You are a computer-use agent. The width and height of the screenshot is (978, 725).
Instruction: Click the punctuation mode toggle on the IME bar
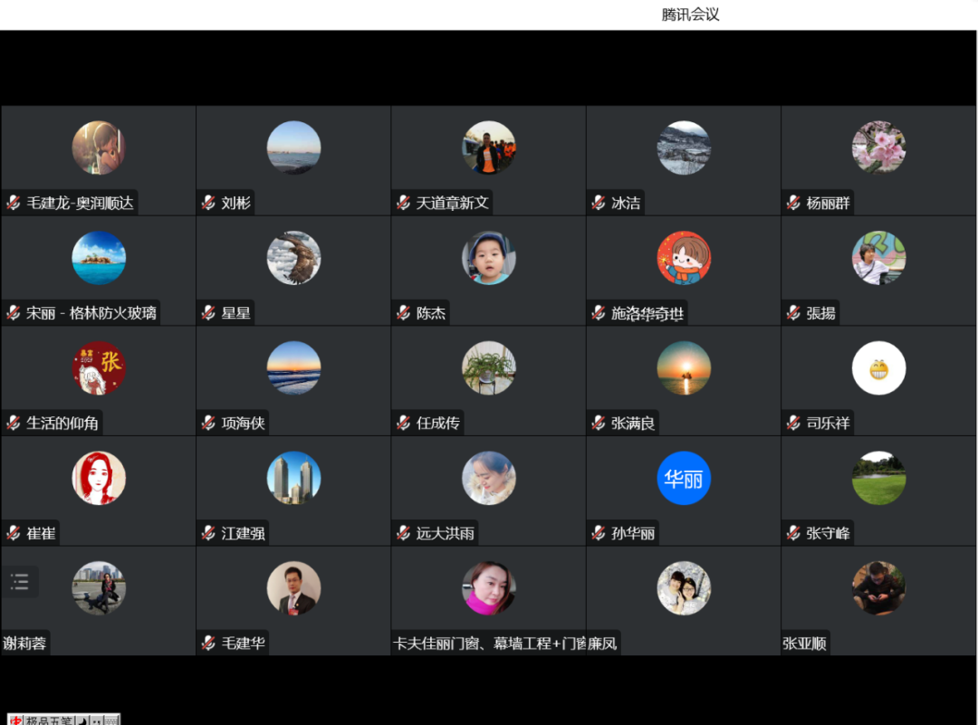[x=96, y=720]
